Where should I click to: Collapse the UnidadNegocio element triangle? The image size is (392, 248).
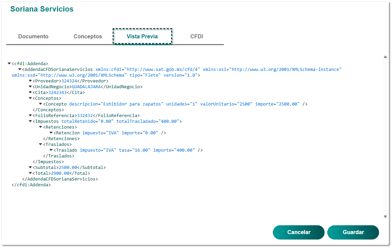tap(30, 87)
